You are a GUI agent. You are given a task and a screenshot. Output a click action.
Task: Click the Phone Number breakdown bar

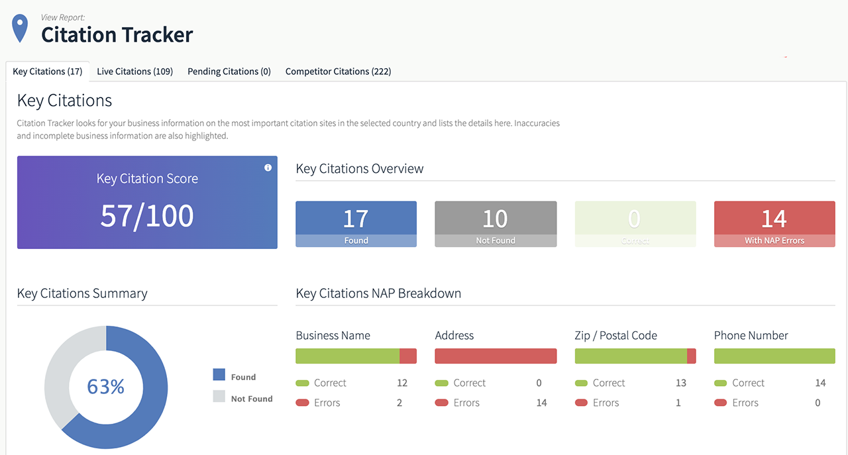point(774,356)
